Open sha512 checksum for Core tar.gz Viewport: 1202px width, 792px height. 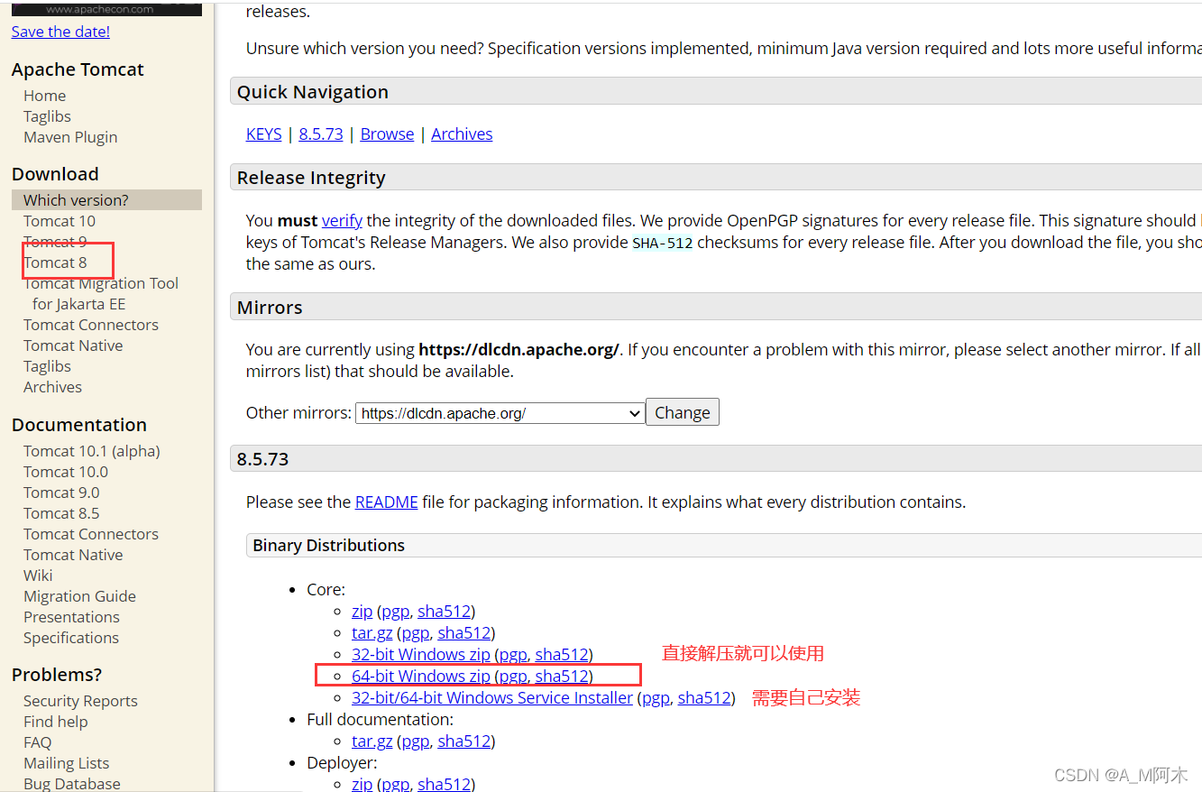pyautogui.click(x=463, y=633)
